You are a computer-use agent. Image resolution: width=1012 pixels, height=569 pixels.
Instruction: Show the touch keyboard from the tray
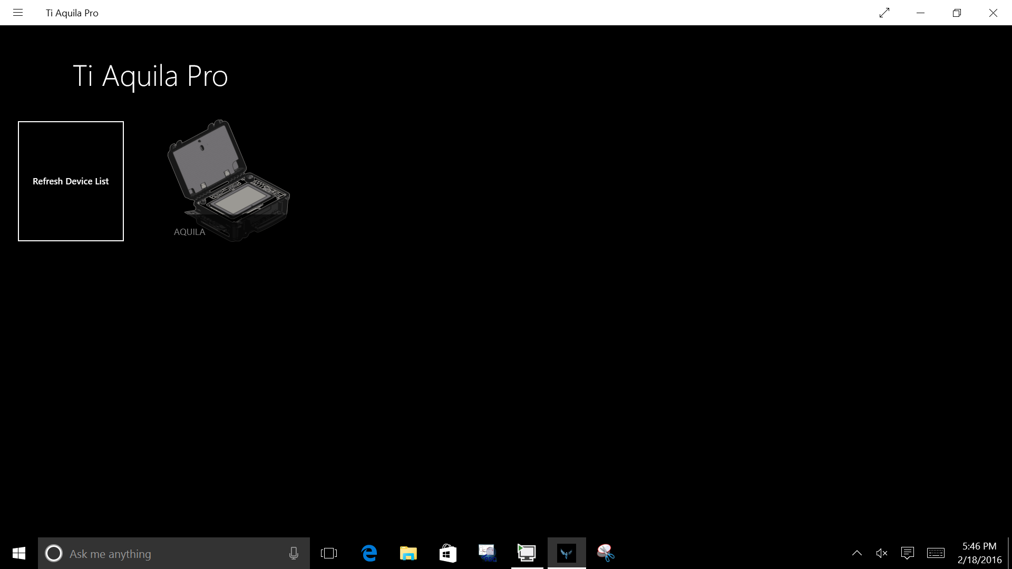[x=936, y=553]
